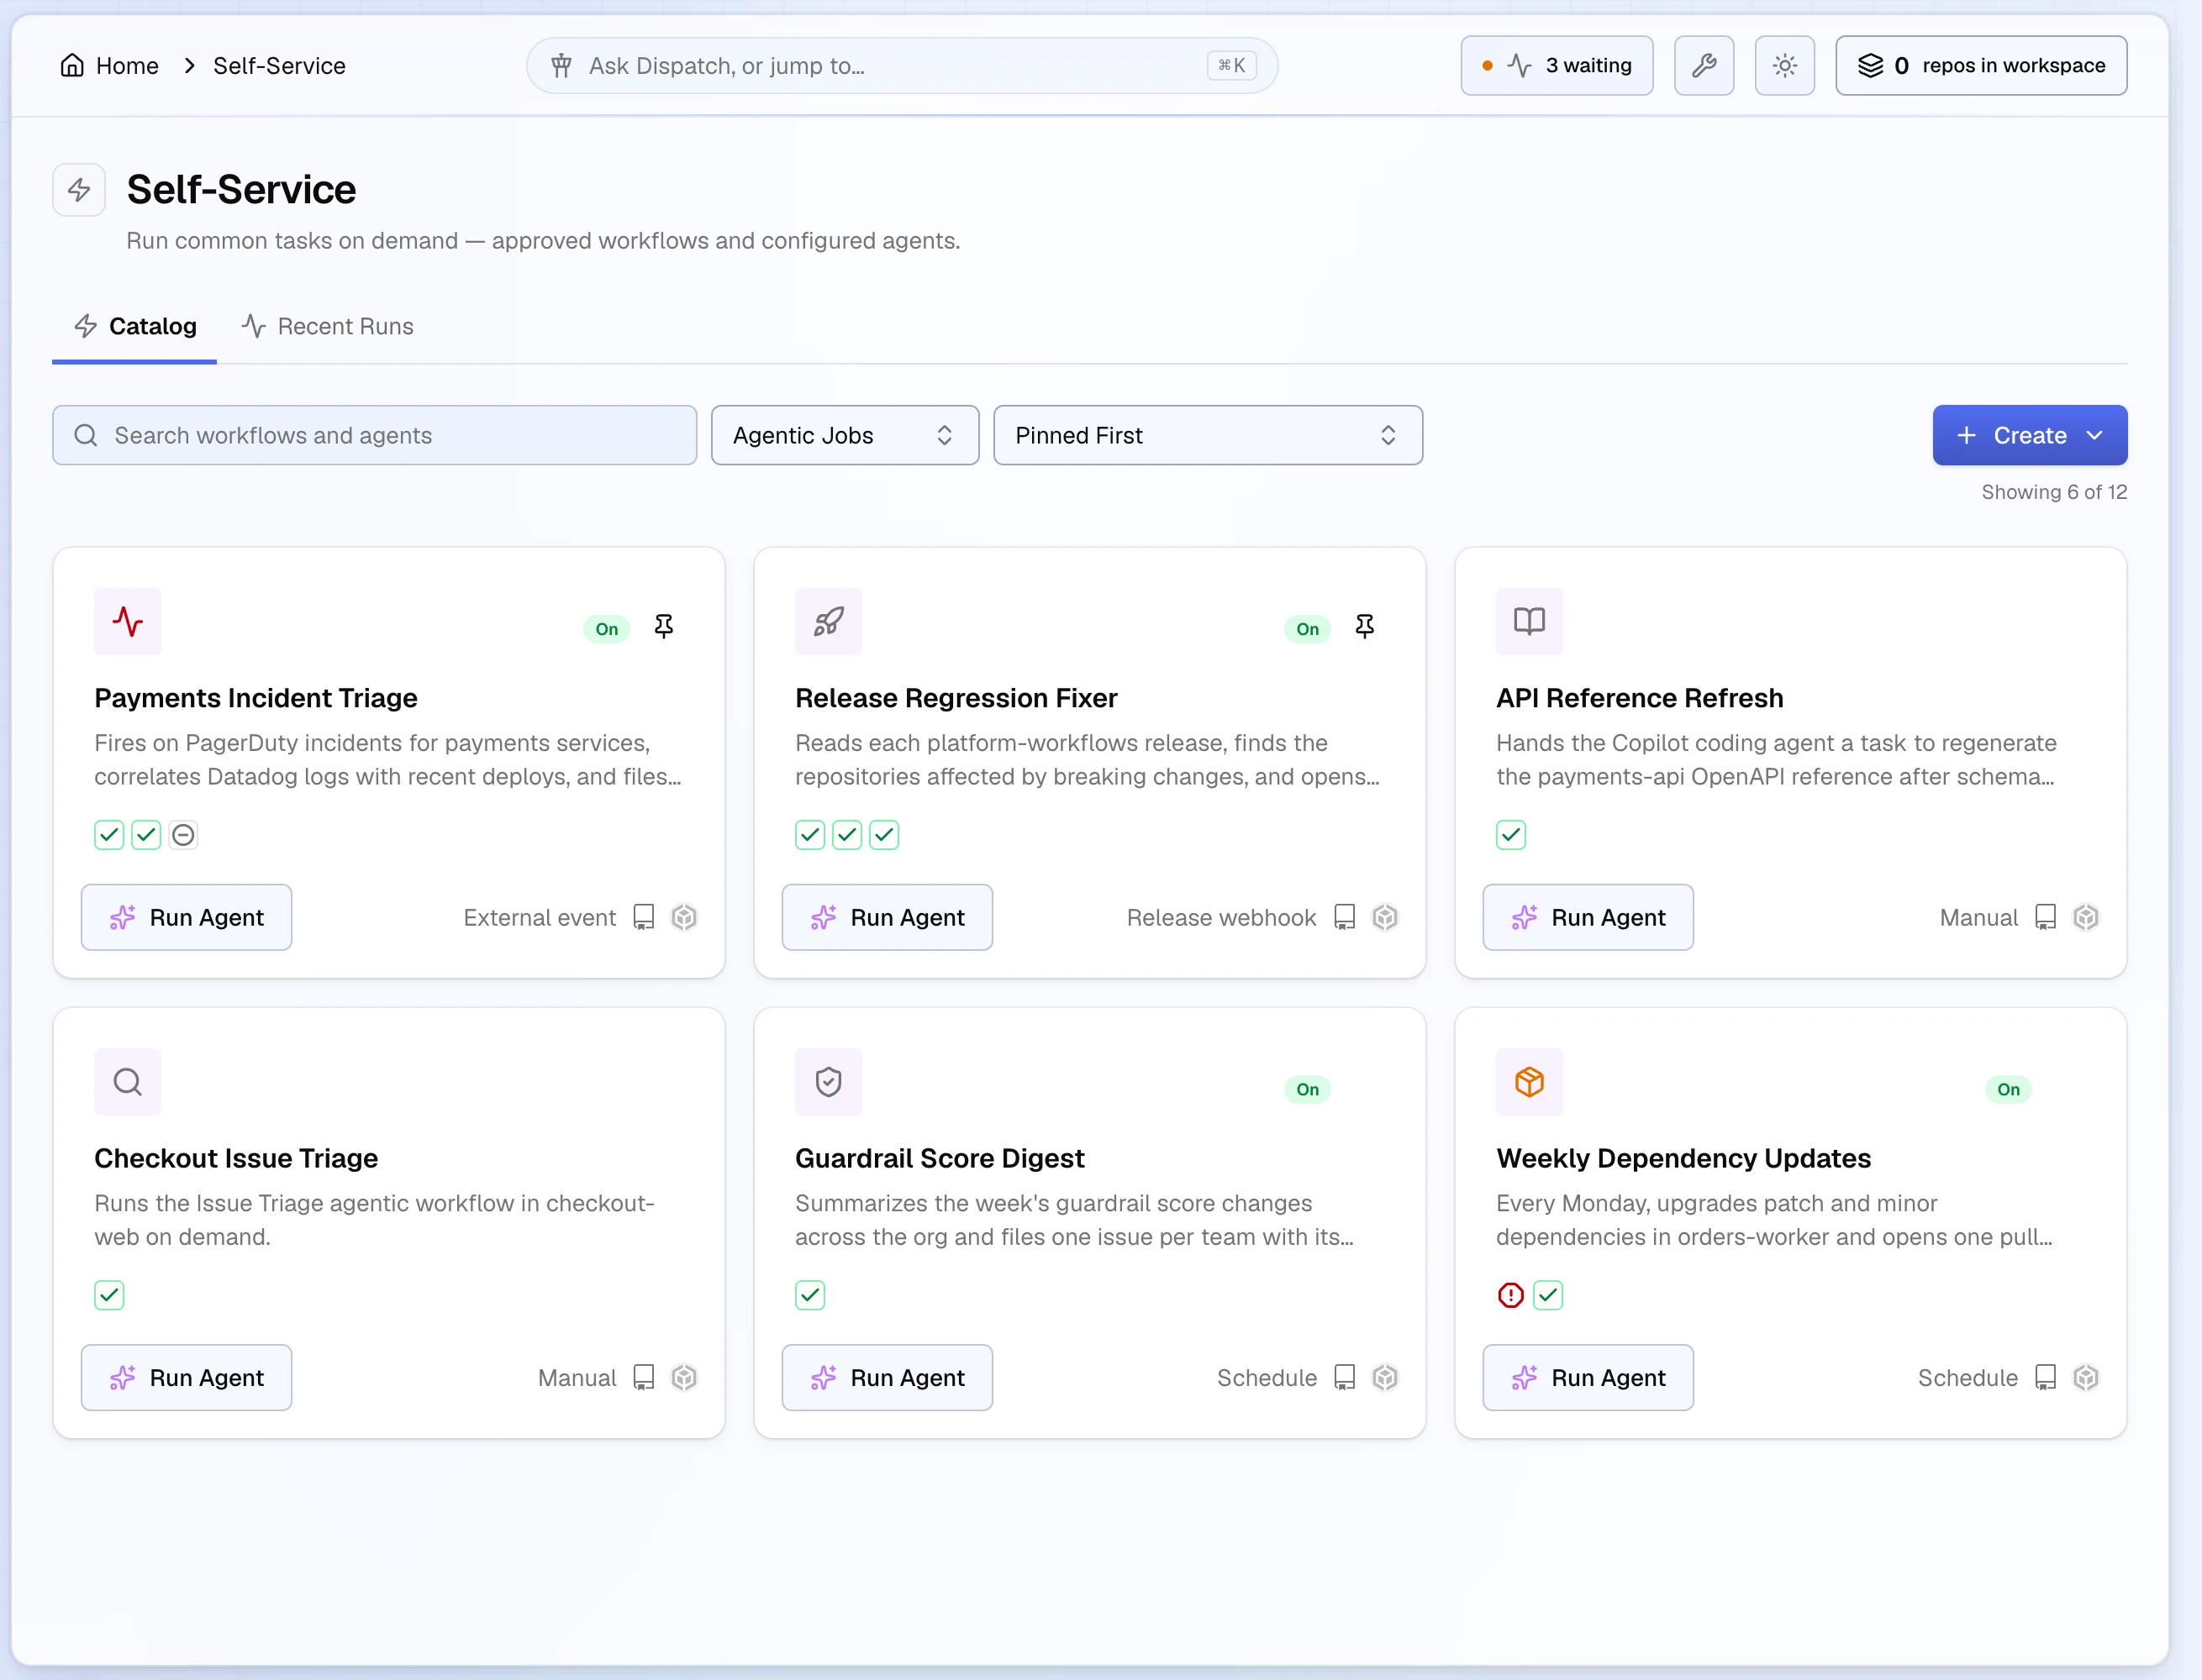Image resolution: width=2202 pixels, height=1680 pixels.
Task: Run Agent for Payments Incident Triage
Action: pyautogui.click(x=186, y=917)
